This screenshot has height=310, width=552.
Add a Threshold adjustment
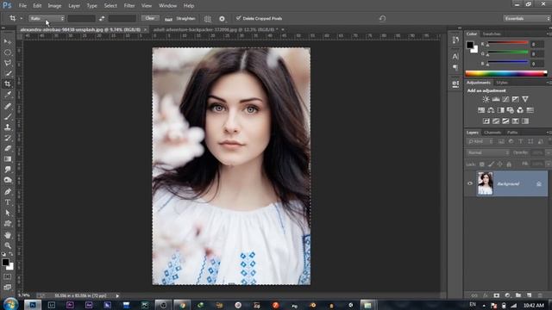pyautogui.click(x=505, y=121)
